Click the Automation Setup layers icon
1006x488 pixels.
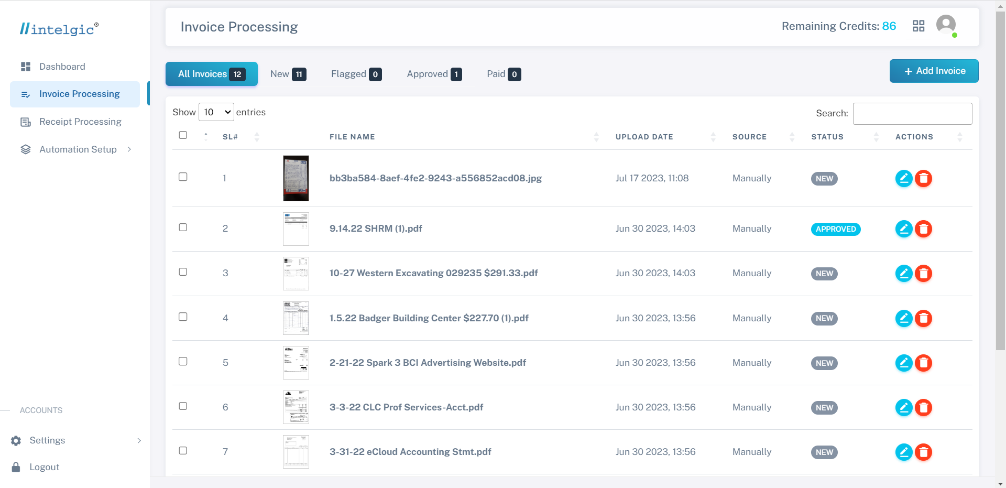point(25,149)
